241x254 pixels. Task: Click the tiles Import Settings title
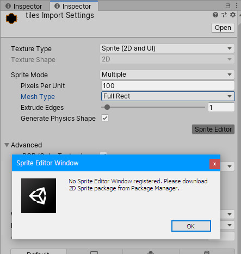(60, 15)
